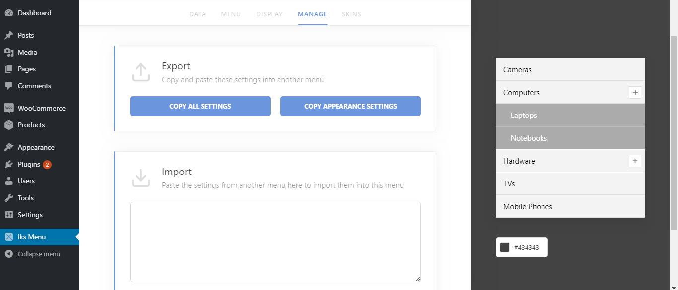Viewport: 678px width, 290px height.
Task: Select Laptops in the menu preview
Action: coord(524,115)
